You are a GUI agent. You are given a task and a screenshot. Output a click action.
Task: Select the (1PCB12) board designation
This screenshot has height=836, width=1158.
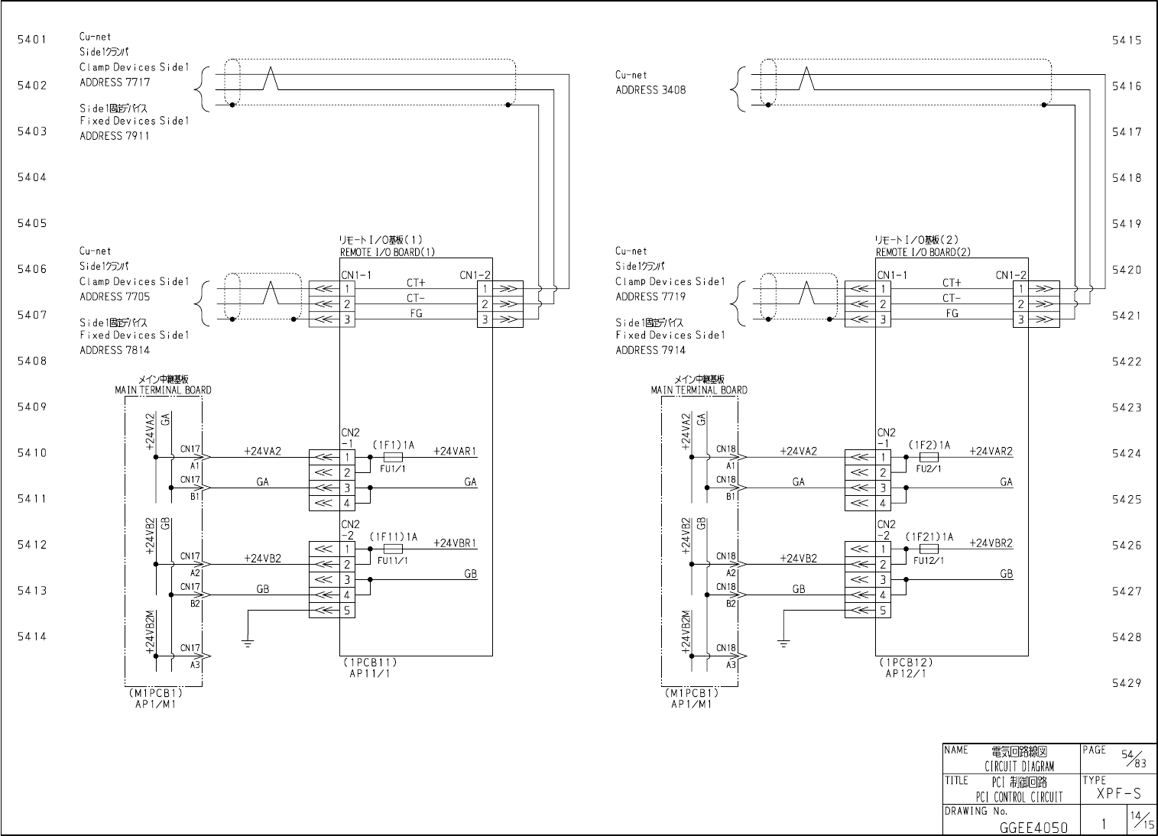(905, 663)
